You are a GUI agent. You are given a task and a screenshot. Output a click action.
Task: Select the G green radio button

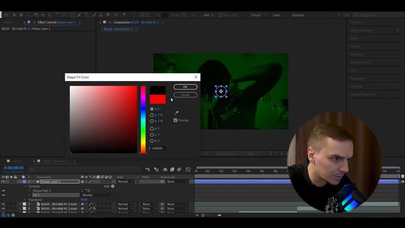pyautogui.click(x=152, y=135)
